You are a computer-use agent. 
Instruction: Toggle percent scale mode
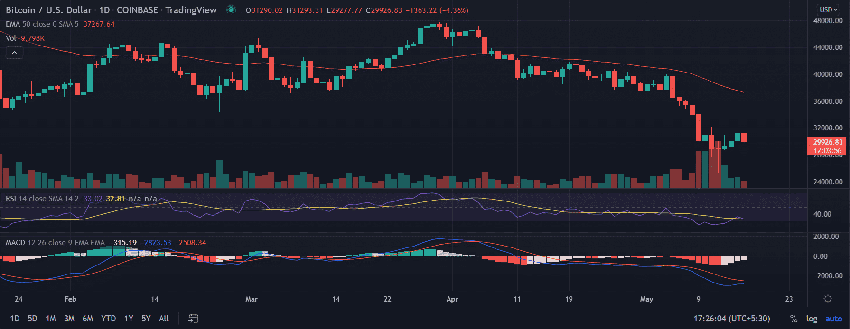[x=794, y=319]
